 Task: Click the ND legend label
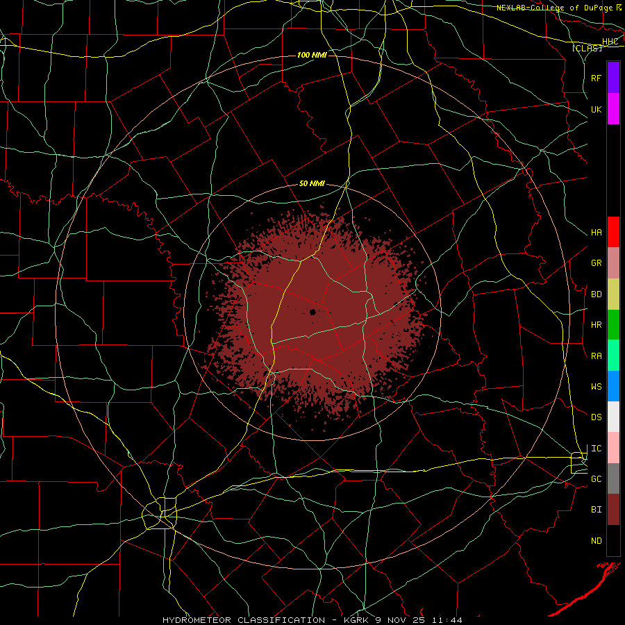point(597,541)
